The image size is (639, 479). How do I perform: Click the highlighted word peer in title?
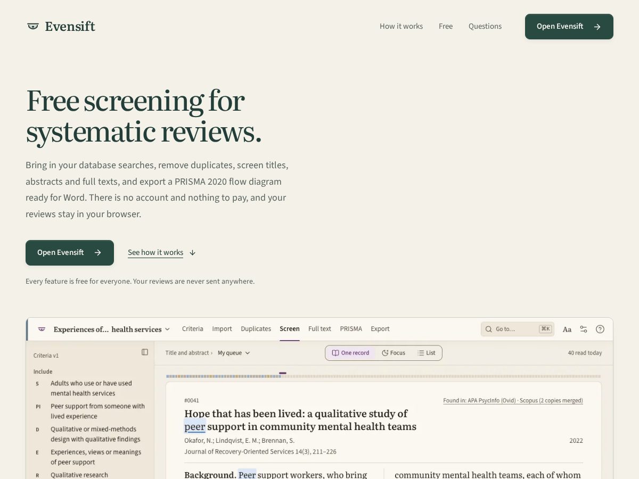tap(195, 426)
